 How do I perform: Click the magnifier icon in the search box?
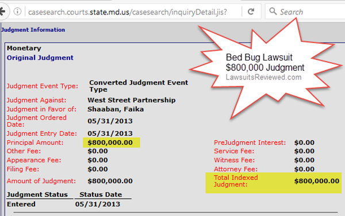pos(273,11)
